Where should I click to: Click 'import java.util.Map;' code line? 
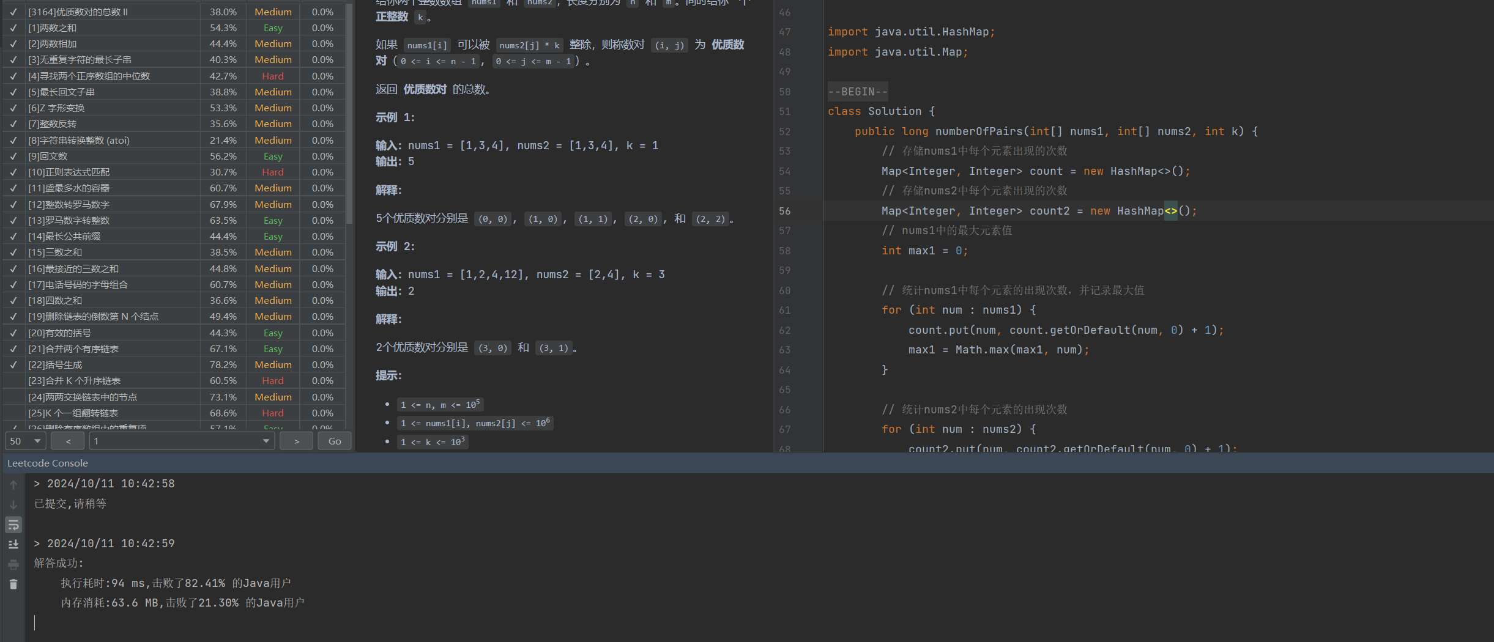click(898, 52)
